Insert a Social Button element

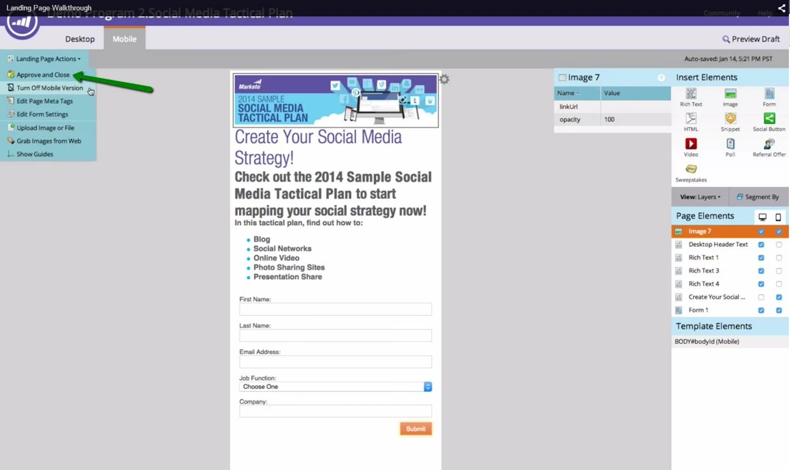pos(769,122)
